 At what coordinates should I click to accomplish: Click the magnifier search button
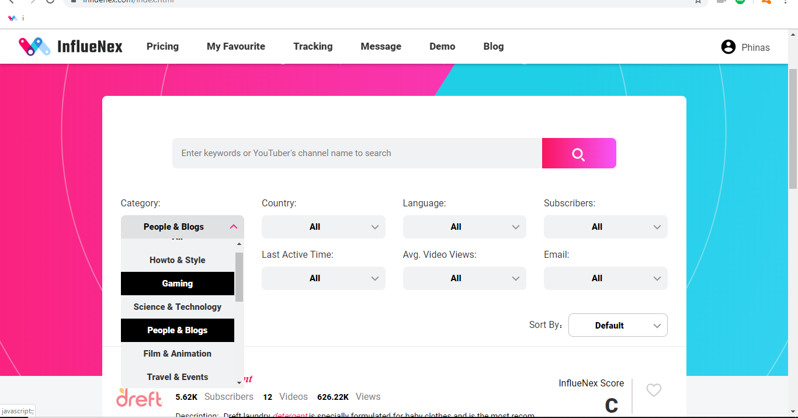coord(579,153)
